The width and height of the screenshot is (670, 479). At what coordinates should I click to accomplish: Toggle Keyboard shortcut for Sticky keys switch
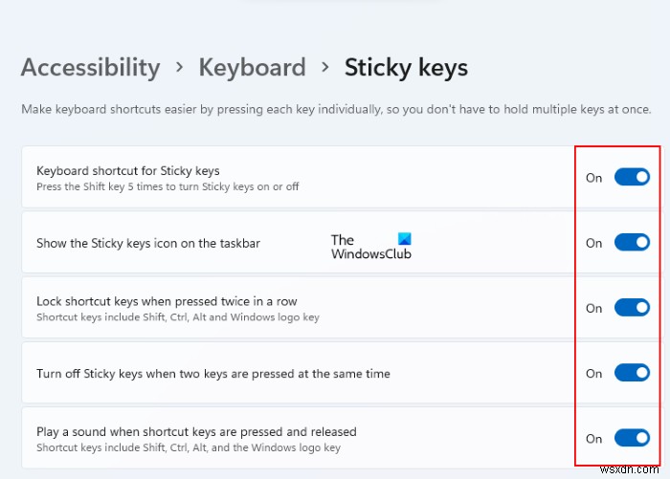coord(632,177)
